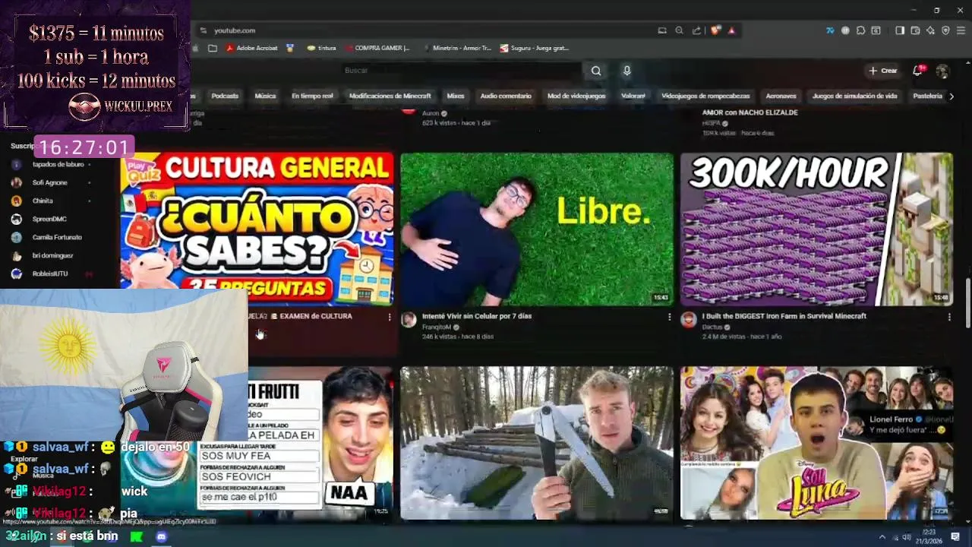The width and height of the screenshot is (972, 547).
Task: Open the Brave shields lion icon
Action: click(715, 30)
